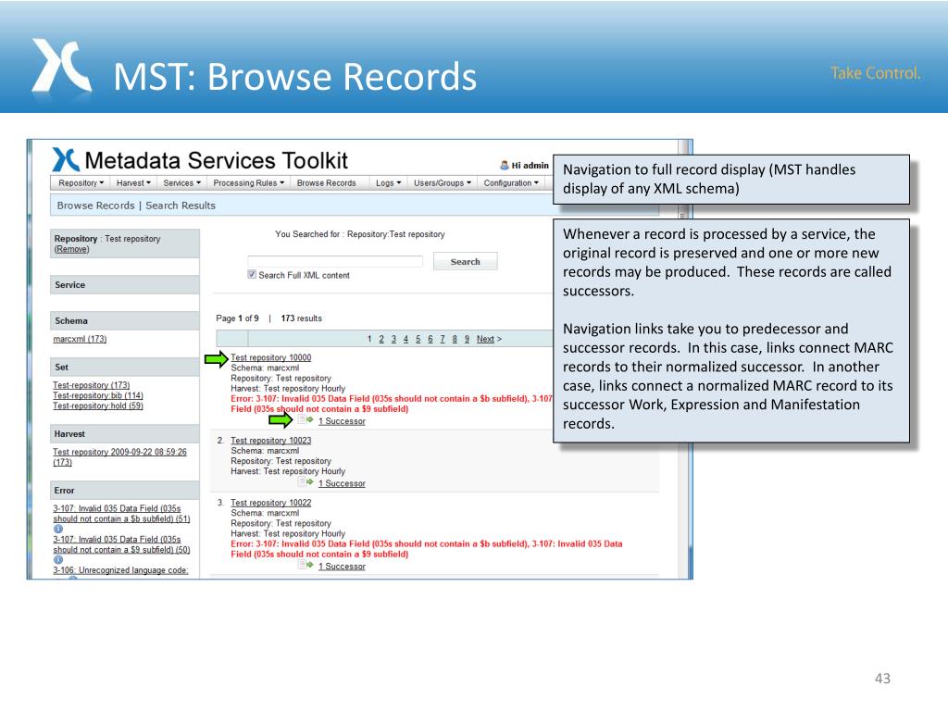The width and height of the screenshot is (948, 711).
Task: Select the Browse Records menu item
Action: (327, 182)
